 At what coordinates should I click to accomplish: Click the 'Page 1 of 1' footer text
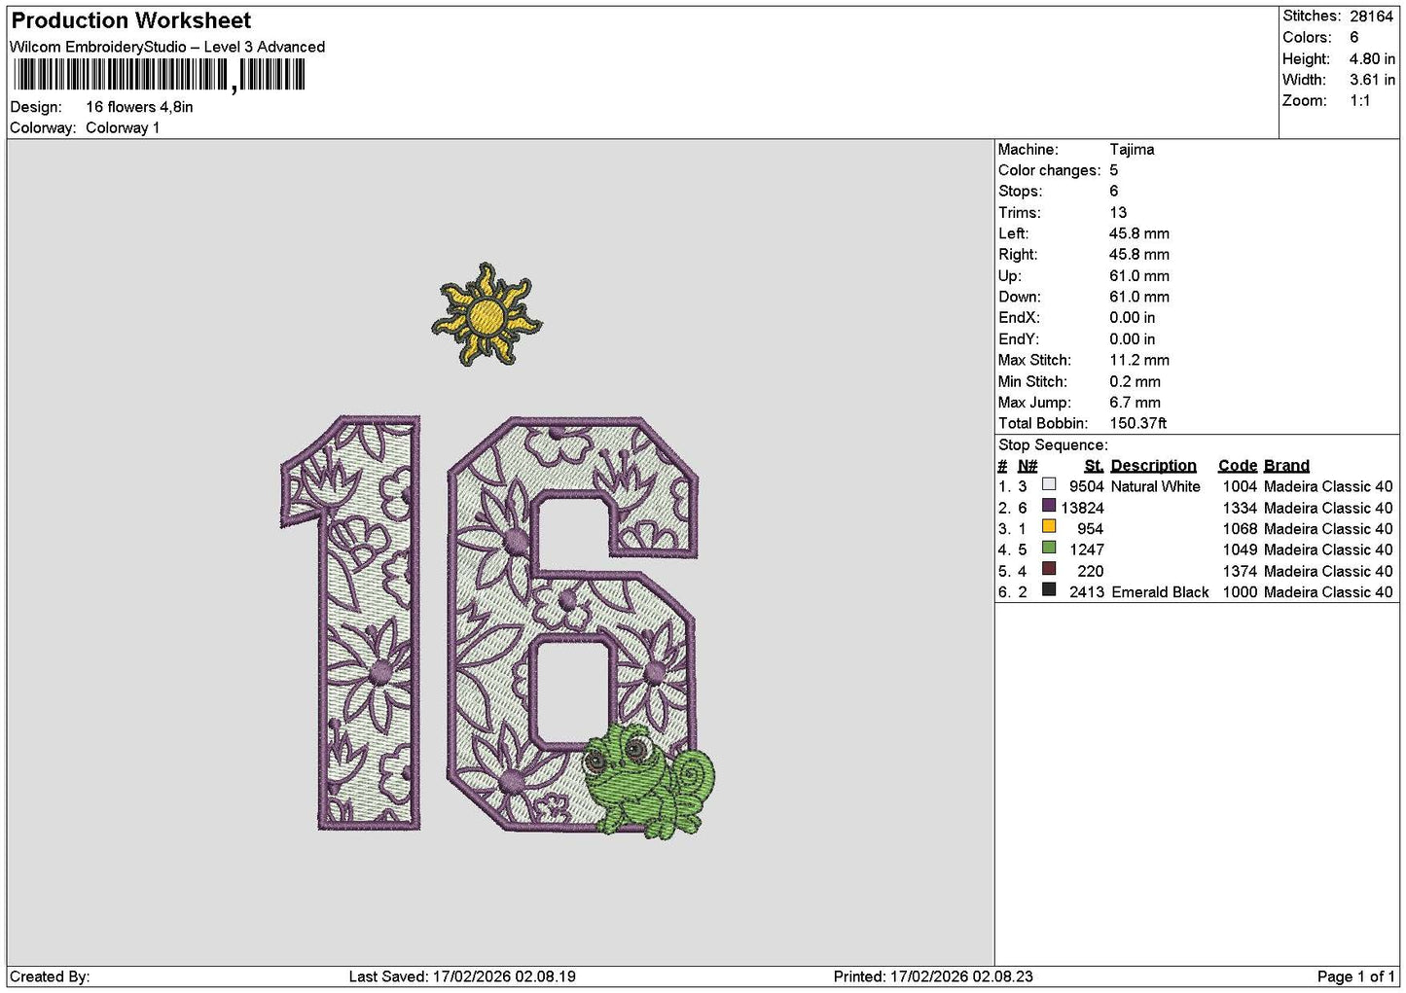[x=1355, y=975]
